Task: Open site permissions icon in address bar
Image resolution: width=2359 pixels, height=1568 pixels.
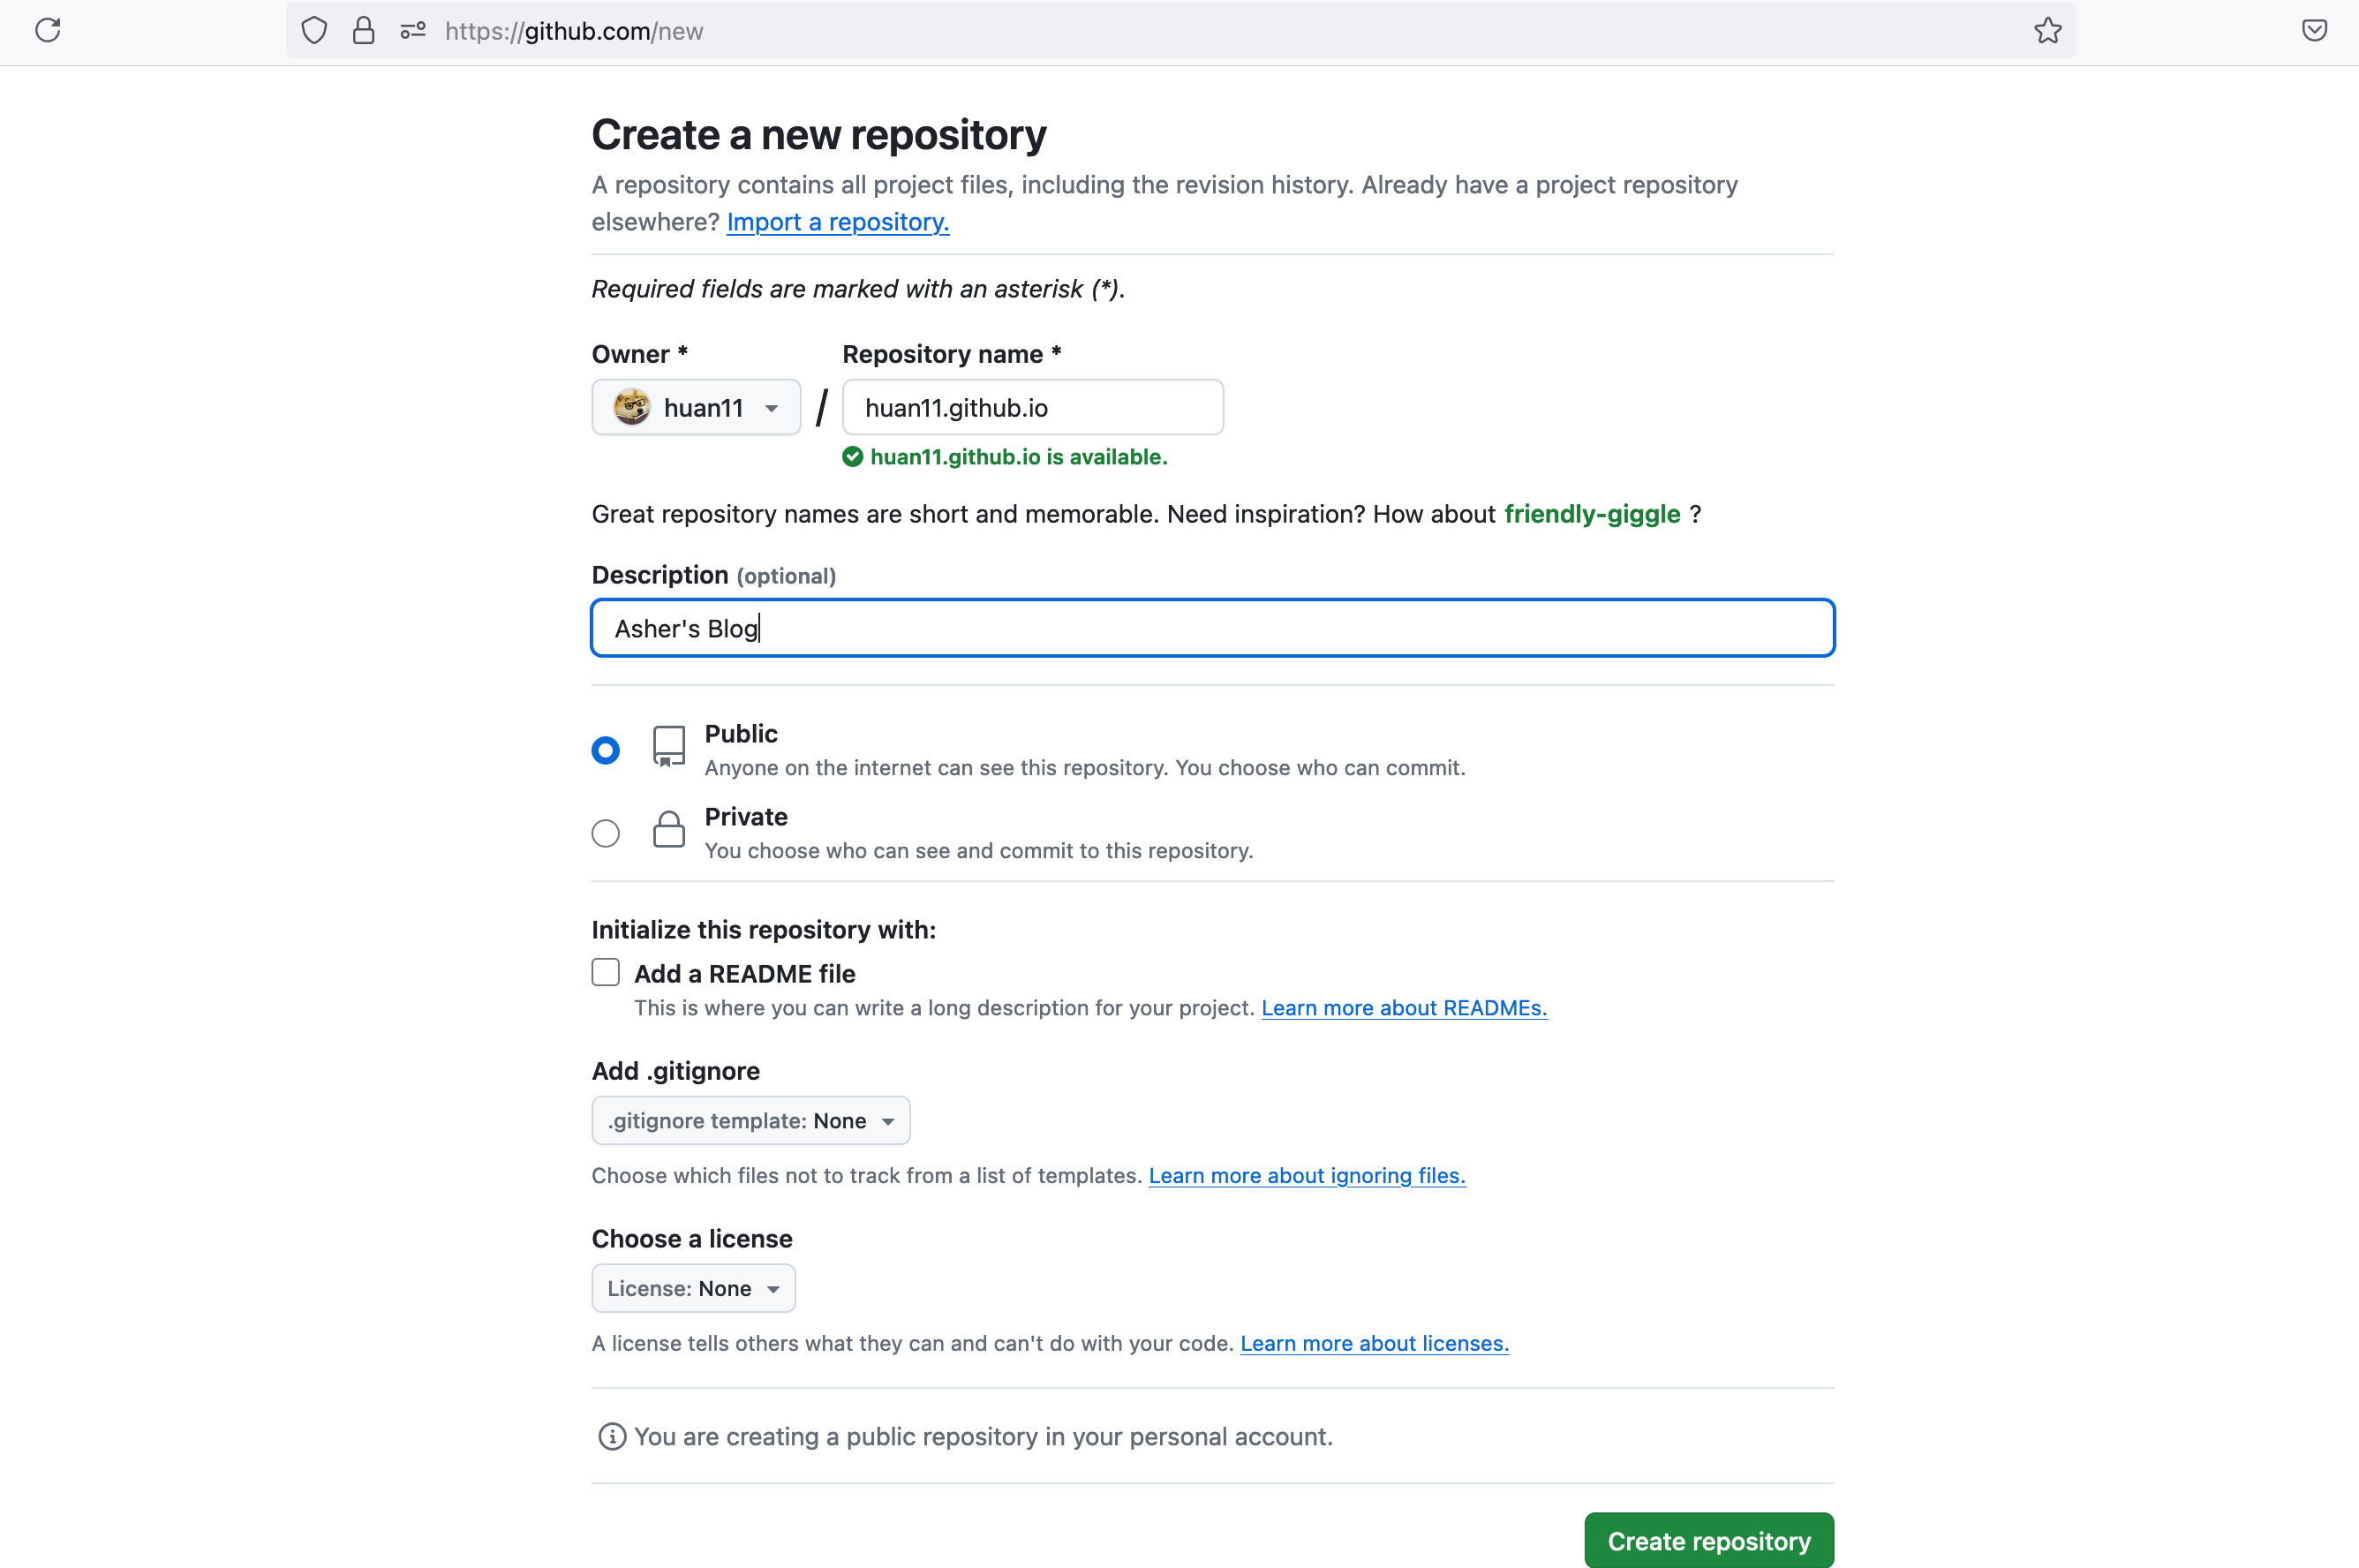Action: coord(413,31)
